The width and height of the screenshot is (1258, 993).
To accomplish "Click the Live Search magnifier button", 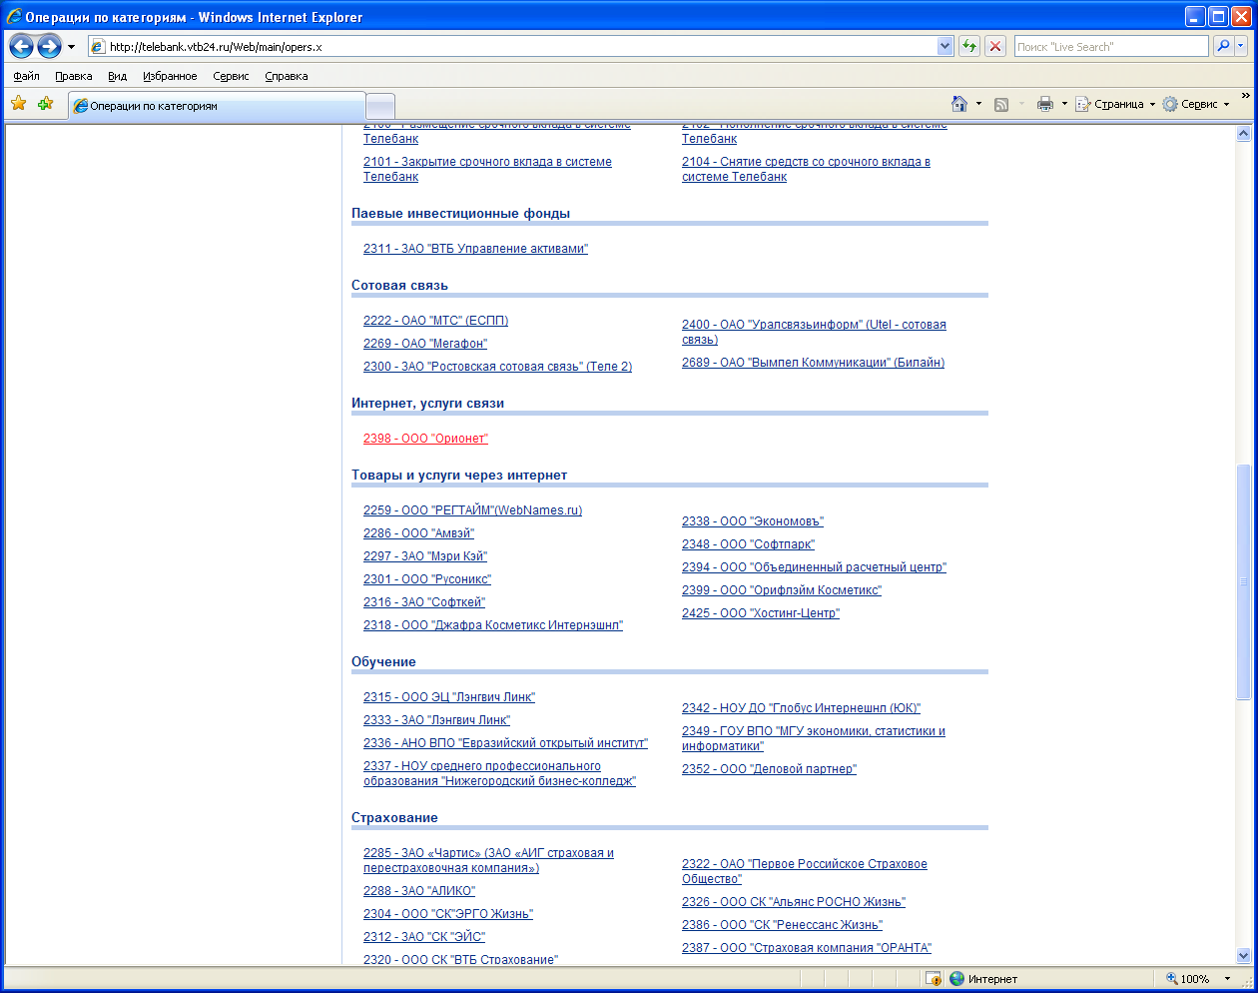I will click(x=1223, y=46).
